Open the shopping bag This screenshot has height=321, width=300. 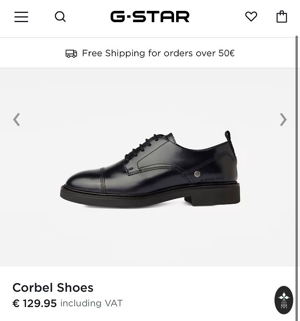coord(282,17)
